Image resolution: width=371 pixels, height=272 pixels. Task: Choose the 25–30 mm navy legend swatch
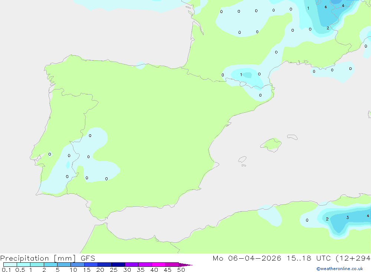[118, 265]
